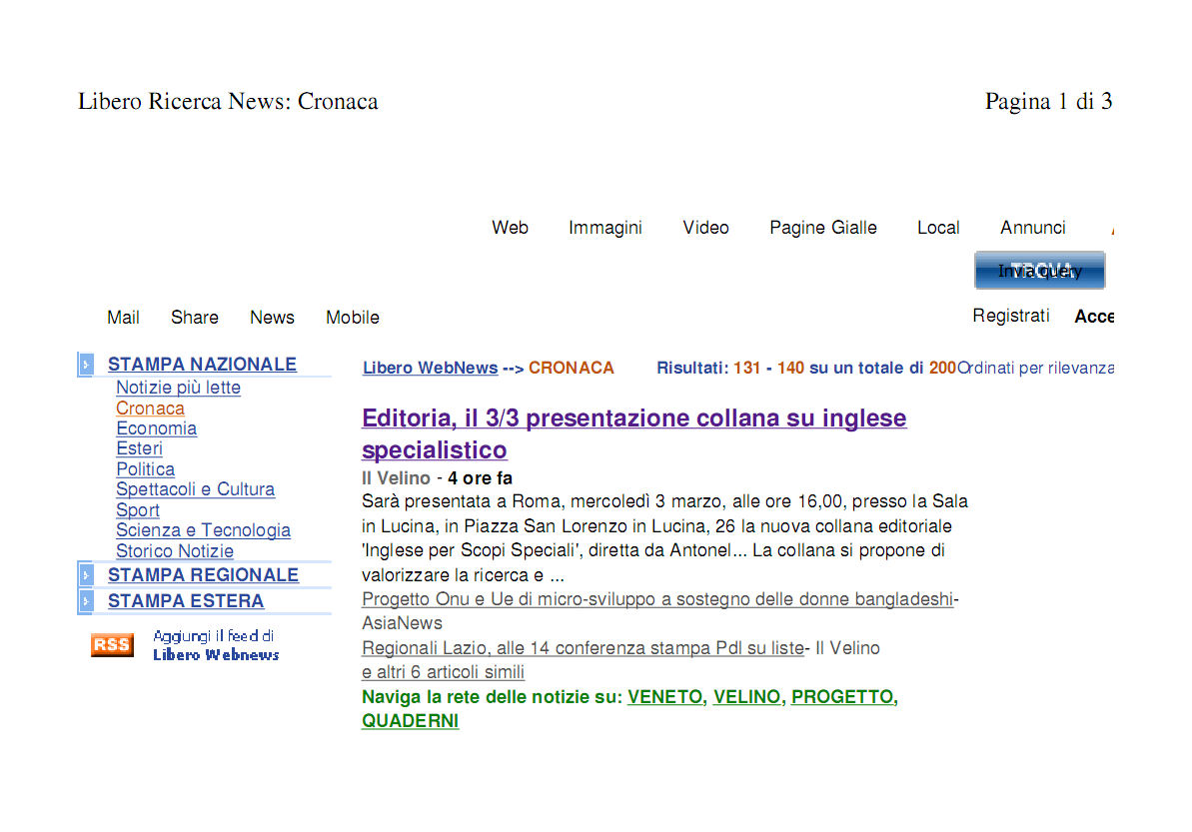Open the Pagine Gialle tab
This screenshot has width=1192, height=832.
click(x=823, y=227)
